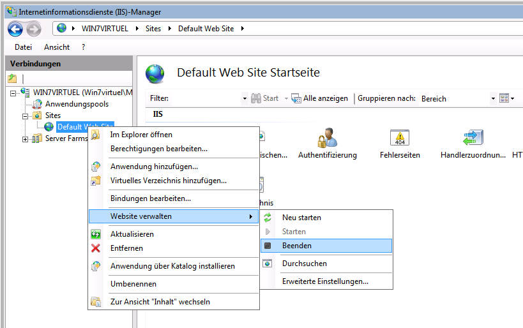Select the Sites tree item label

[x=53, y=116]
